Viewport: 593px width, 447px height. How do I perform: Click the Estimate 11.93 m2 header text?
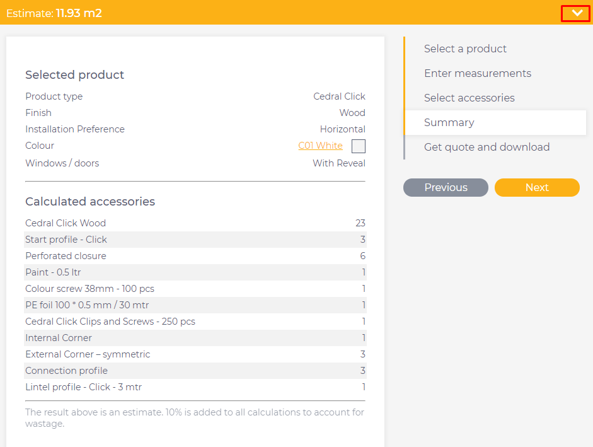pos(54,13)
